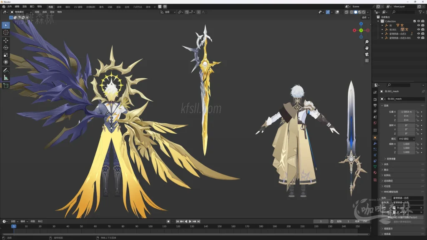Open the Material properties tab

tap(375, 172)
